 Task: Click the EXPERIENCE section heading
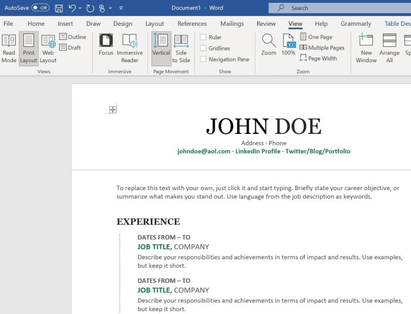tap(149, 222)
